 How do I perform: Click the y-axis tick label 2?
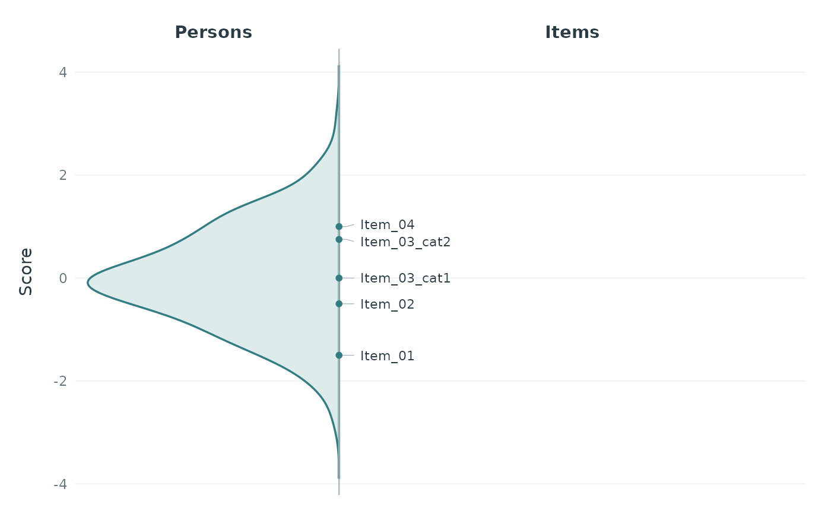tap(62, 175)
